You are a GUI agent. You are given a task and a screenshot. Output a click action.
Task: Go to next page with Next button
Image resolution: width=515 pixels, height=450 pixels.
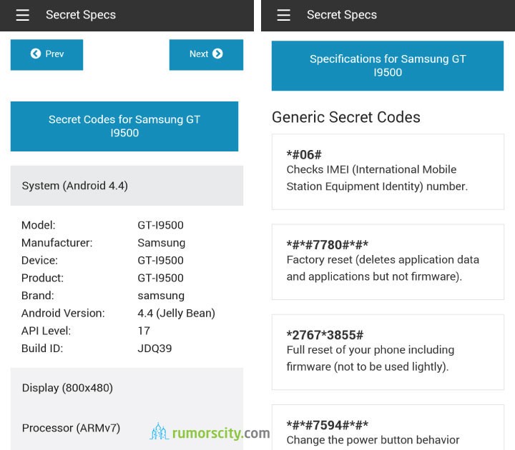point(206,55)
